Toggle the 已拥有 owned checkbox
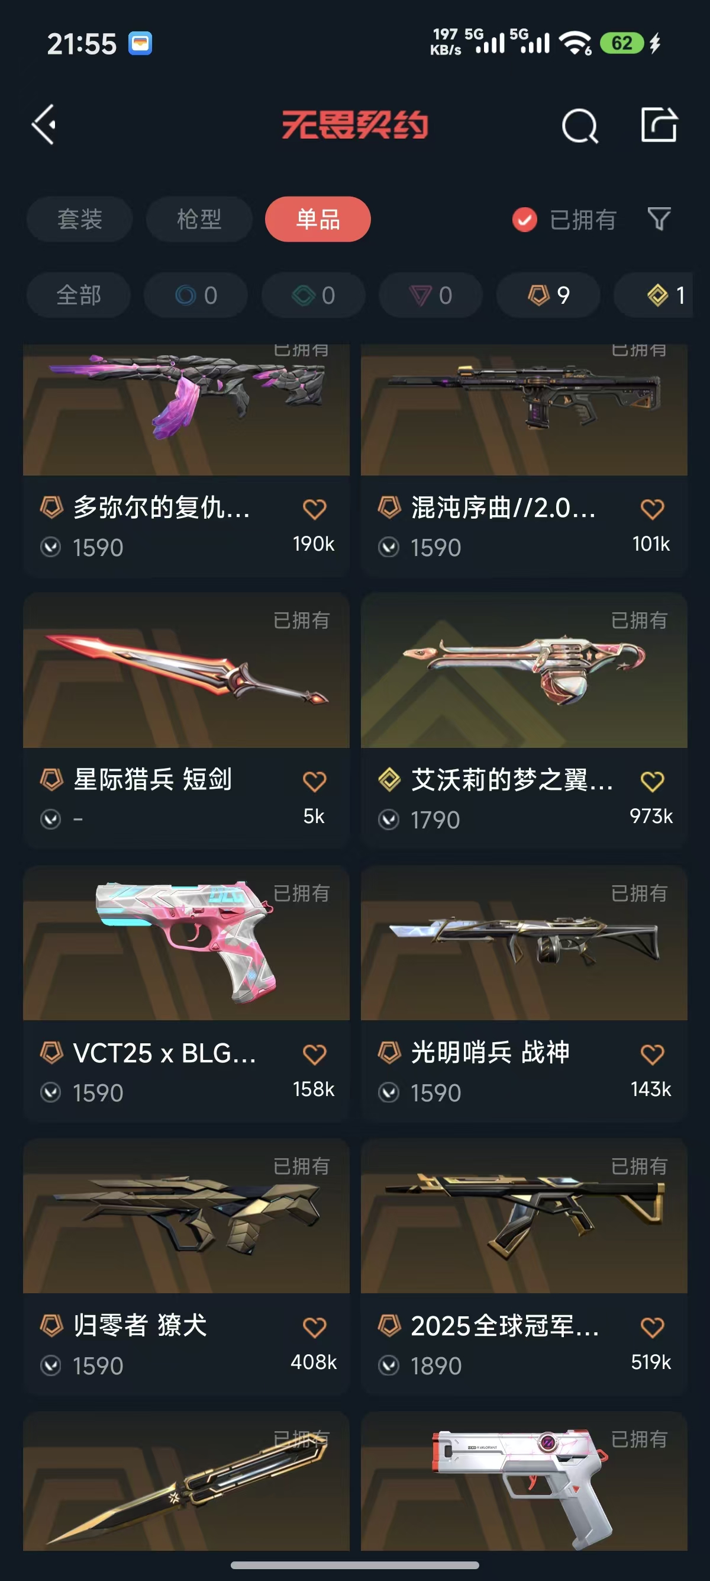Image resolution: width=710 pixels, height=1581 pixels. pyautogui.click(x=525, y=220)
